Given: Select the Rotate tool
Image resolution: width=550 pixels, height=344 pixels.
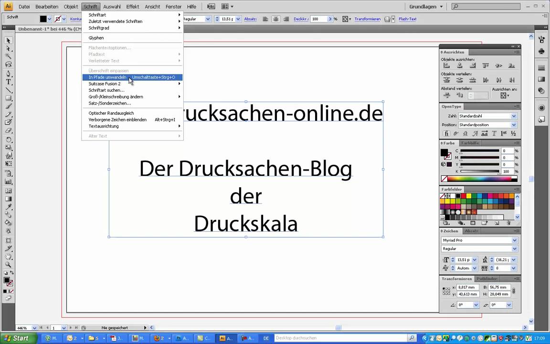Looking at the screenshot, I should (9, 140).
